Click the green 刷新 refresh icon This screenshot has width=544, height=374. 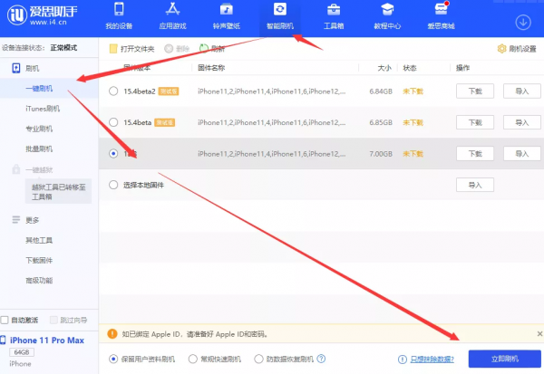[x=204, y=49]
